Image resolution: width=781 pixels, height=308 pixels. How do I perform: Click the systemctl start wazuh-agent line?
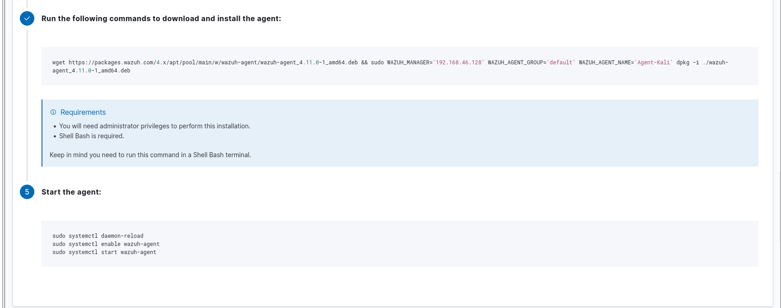[104, 252]
